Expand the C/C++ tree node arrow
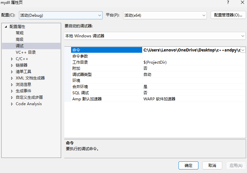Viewport: 247px width, 173px height. (x=12, y=59)
